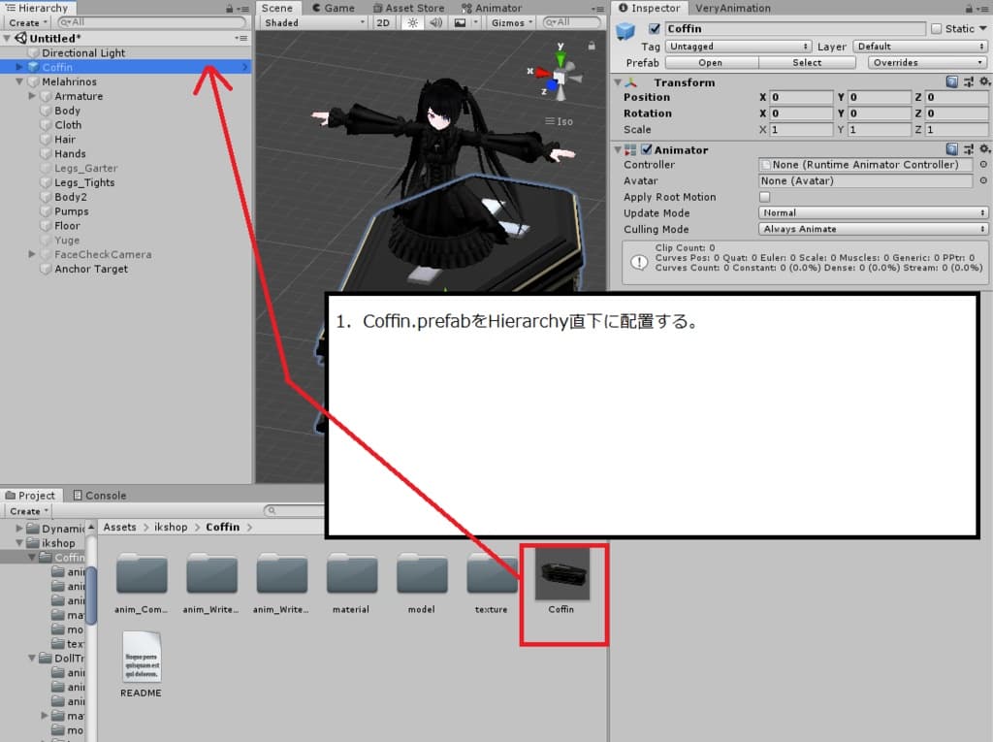Screen dimensions: 993x742
Task: Click the Inspector panel lock icon
Action: (969, 8)
